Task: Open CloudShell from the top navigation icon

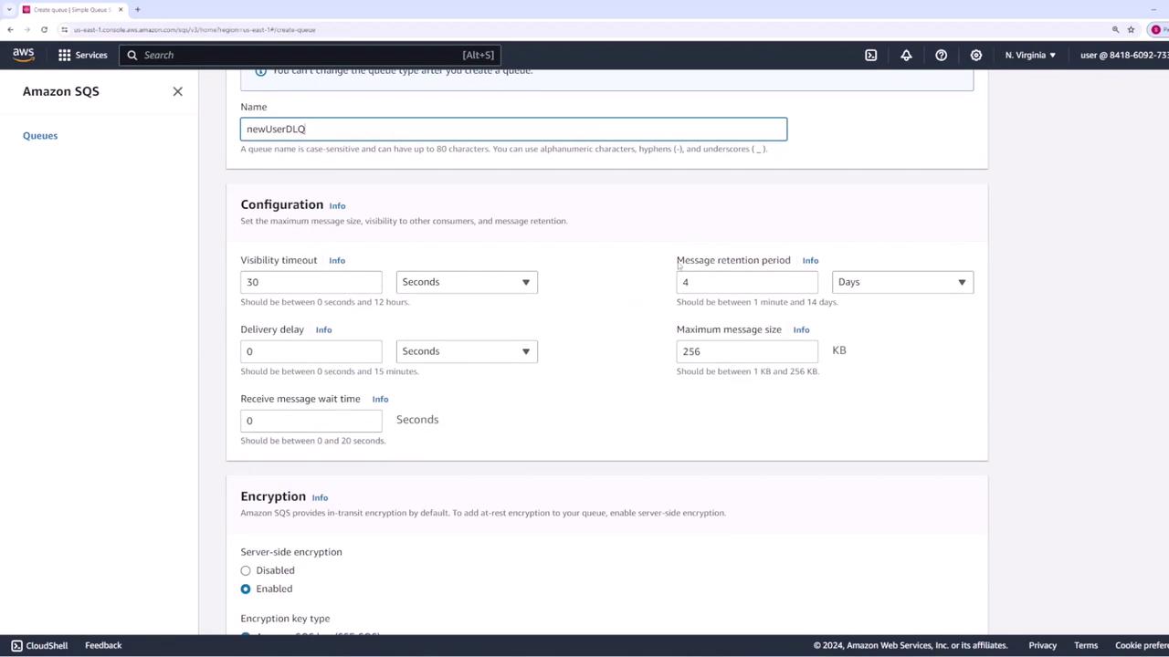Action: tap(871, 55)
